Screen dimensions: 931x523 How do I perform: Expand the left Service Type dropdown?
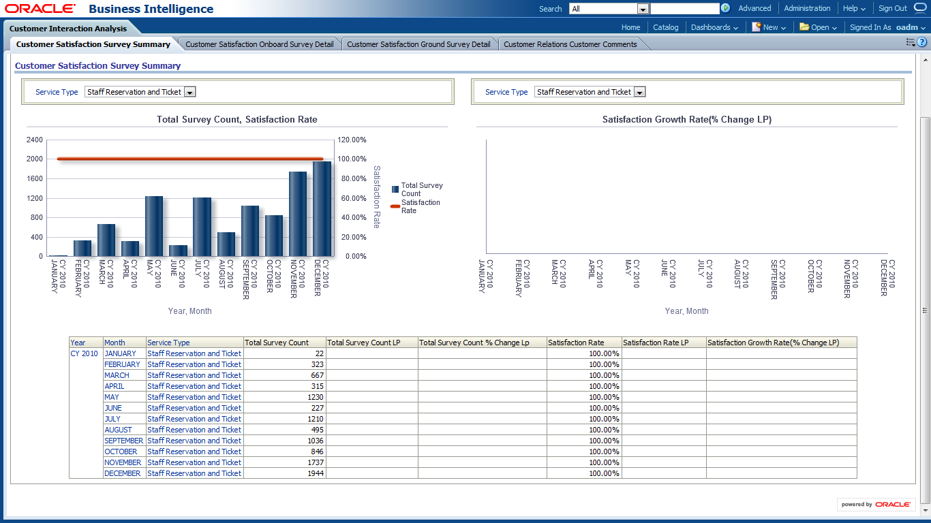pos(190,92)
